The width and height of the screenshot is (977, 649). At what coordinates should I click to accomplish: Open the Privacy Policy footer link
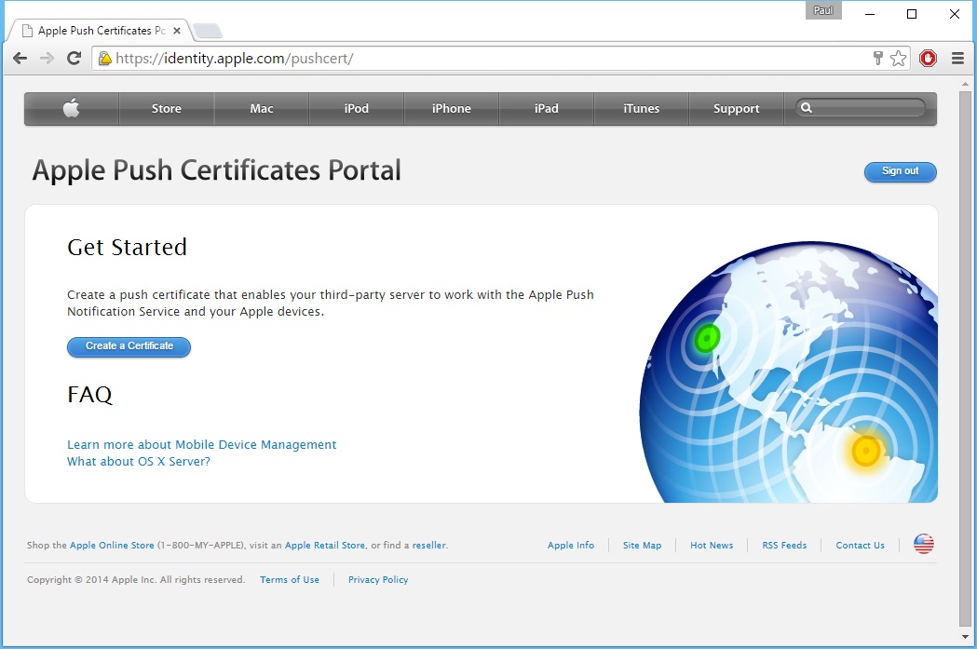(378, 580)
